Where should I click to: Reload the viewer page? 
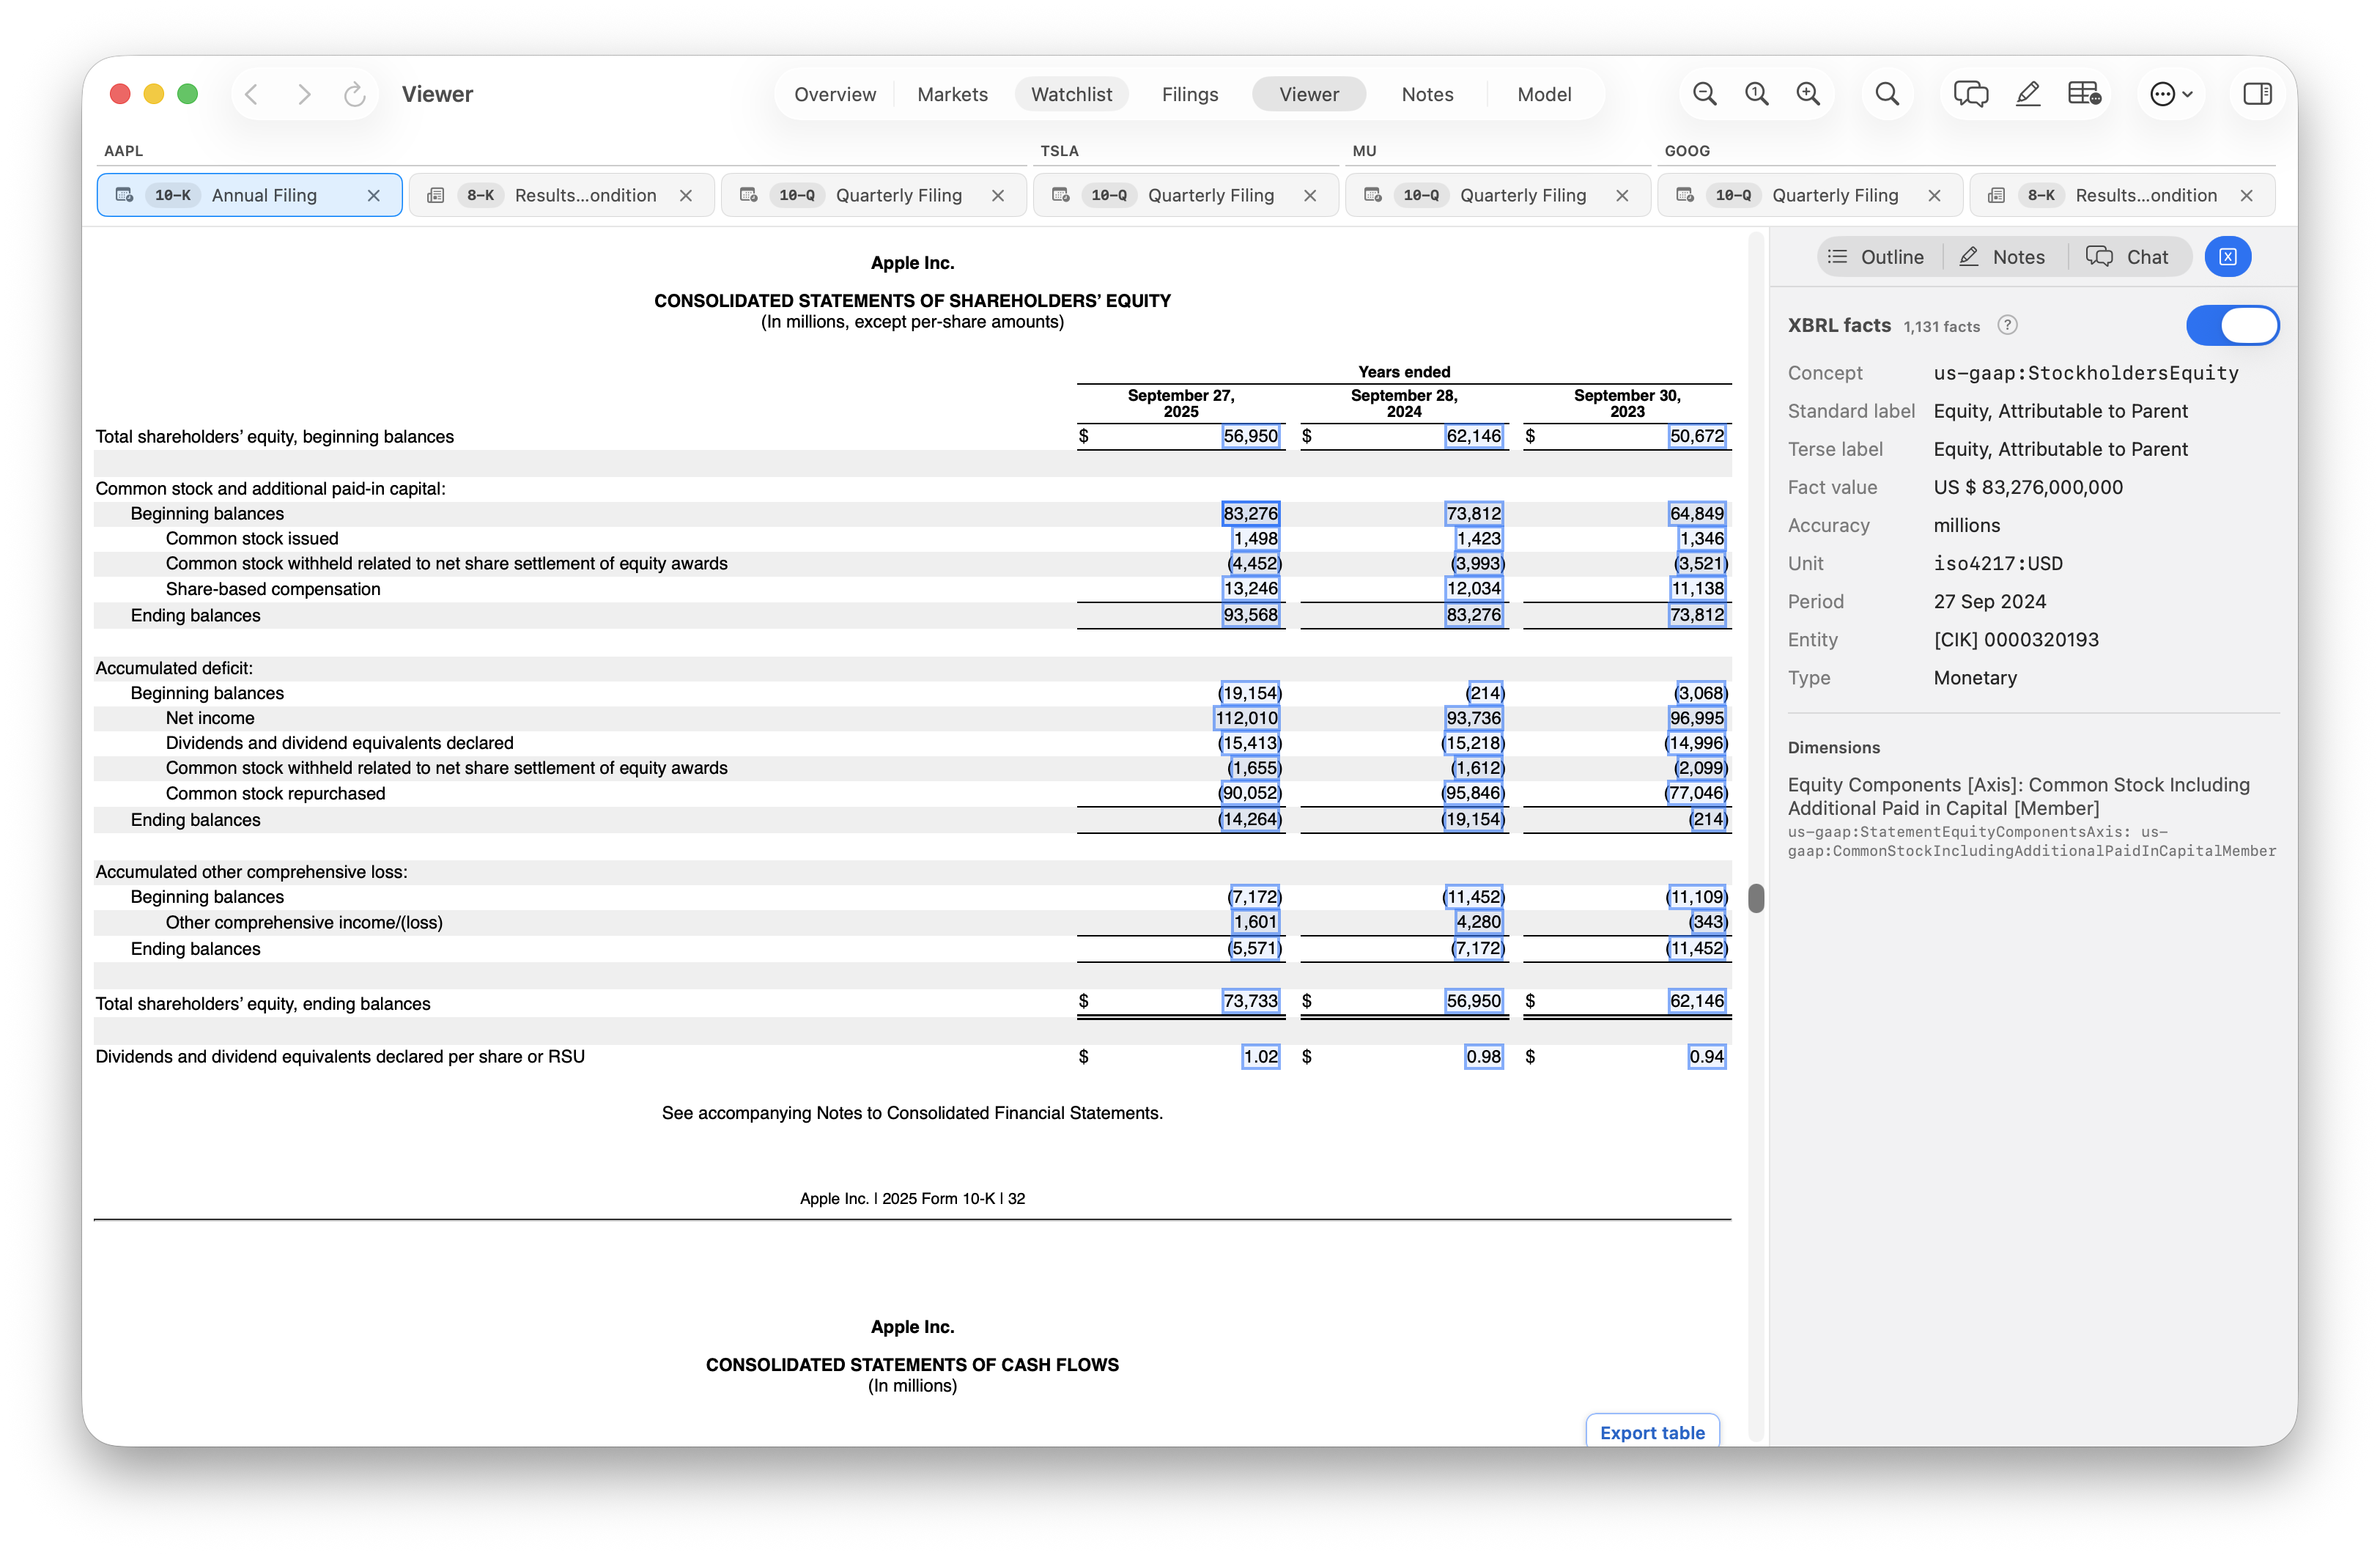coord(354,94)
